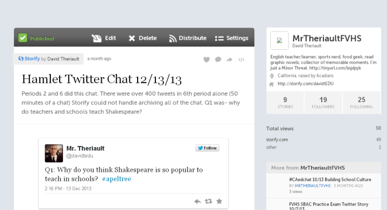Open FVHS SBAC Practice Exam Twitter Story

328,206
